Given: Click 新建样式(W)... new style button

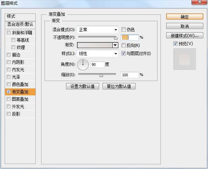Looking at the screenshot, I should click(184, 35).
